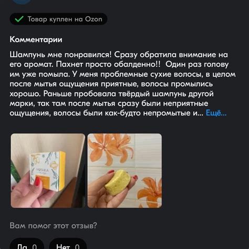Click the green checkmark verified-purchase icon
This screenshot has height=249, width=249.
pos(19,19)
